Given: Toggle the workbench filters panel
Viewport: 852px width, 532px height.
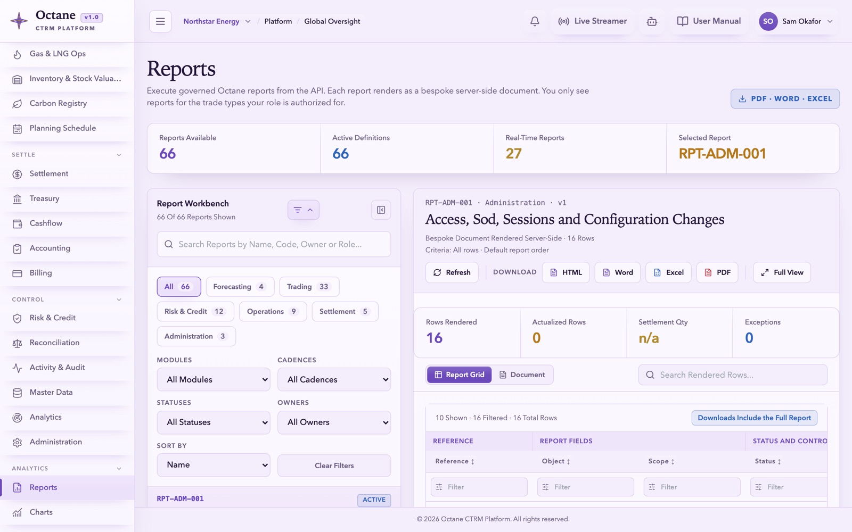Looking at the screenshot, I should tap(304, 210).
